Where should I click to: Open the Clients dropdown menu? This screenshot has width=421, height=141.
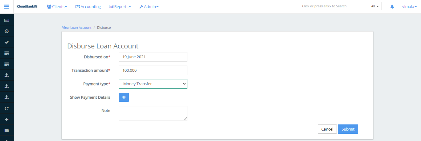(x=57, y=6)
